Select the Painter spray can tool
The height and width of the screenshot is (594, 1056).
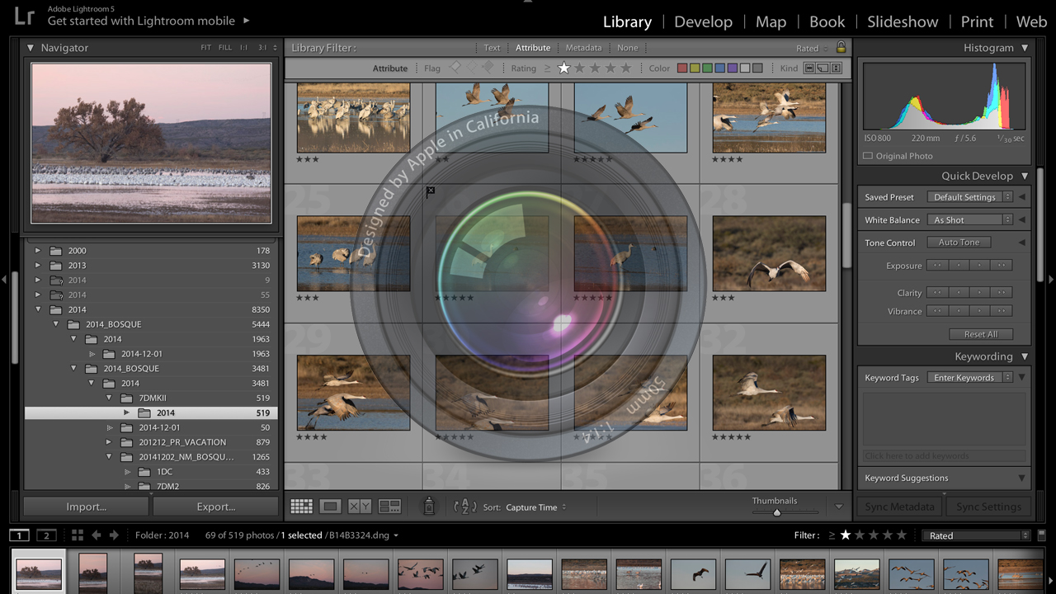pos(428,507)
